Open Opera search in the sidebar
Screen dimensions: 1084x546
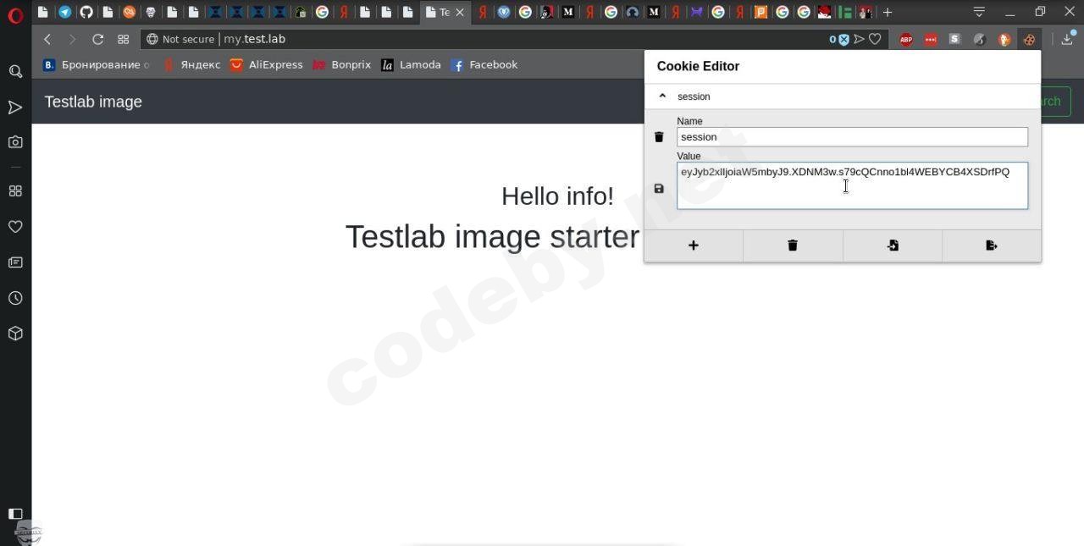[15, 71]
